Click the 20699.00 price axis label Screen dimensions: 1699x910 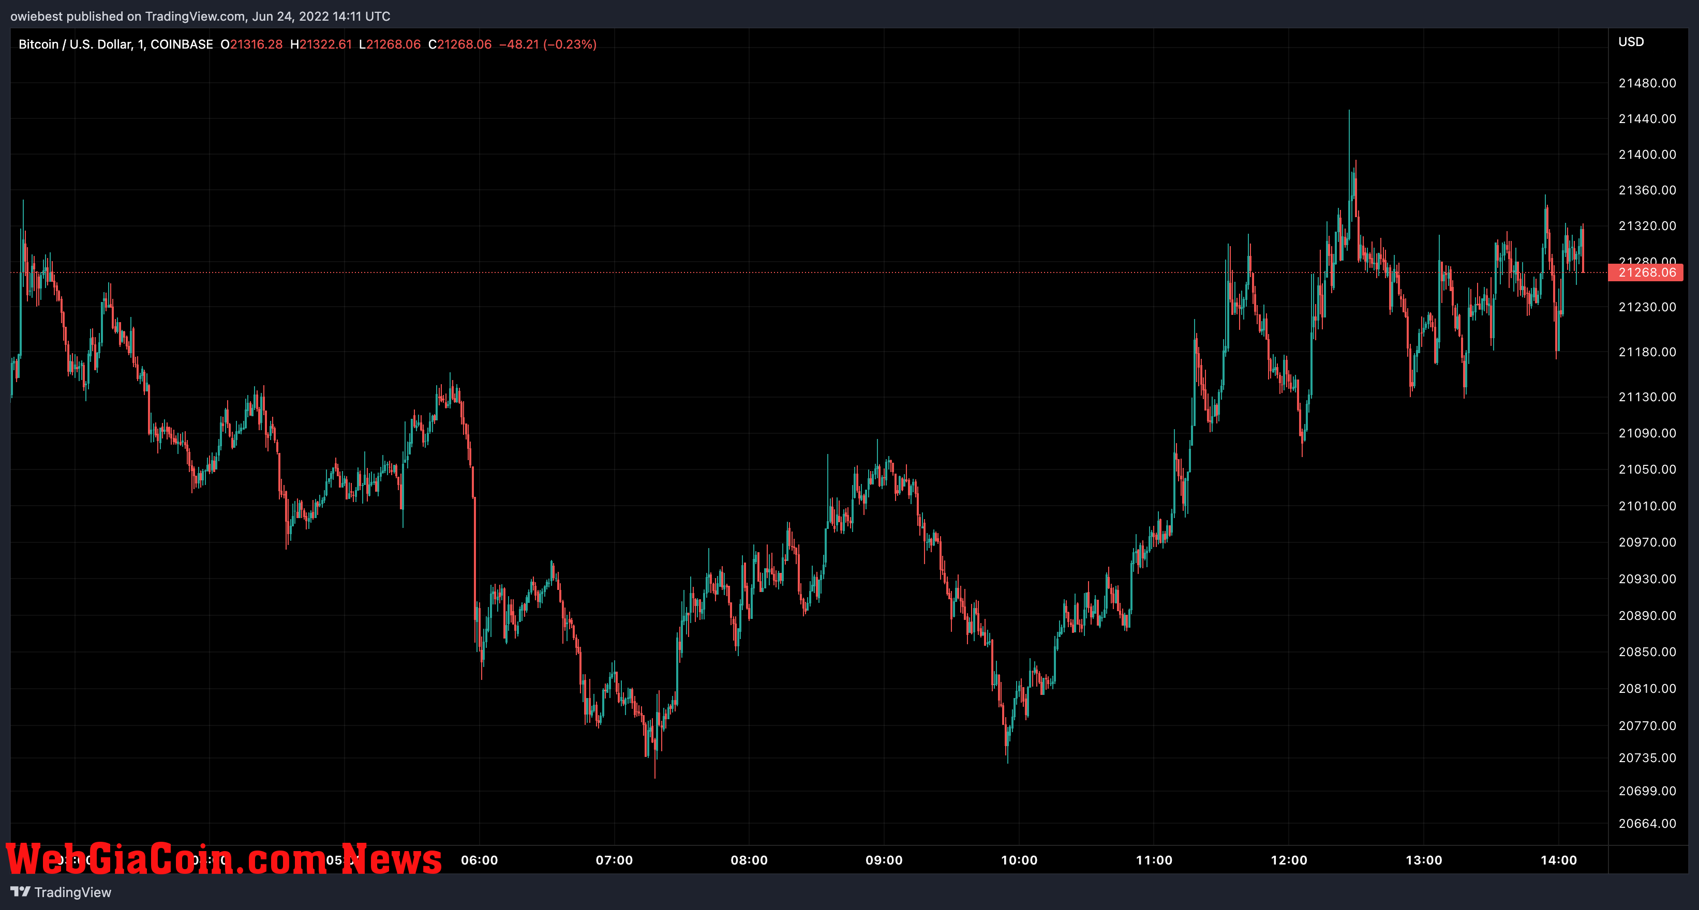pyautogui.click(x=1647, y=791)
